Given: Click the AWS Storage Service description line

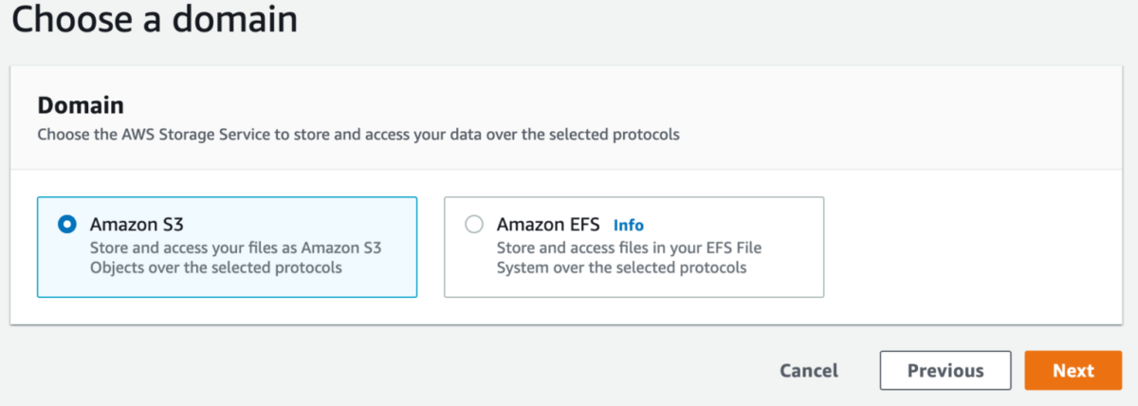Looking at the screenshot, I should 358,135.
